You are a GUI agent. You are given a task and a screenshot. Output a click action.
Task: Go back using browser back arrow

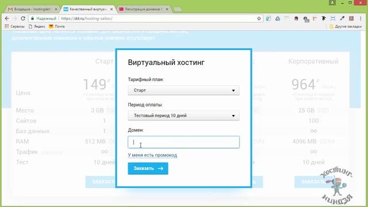coord(7,18)
